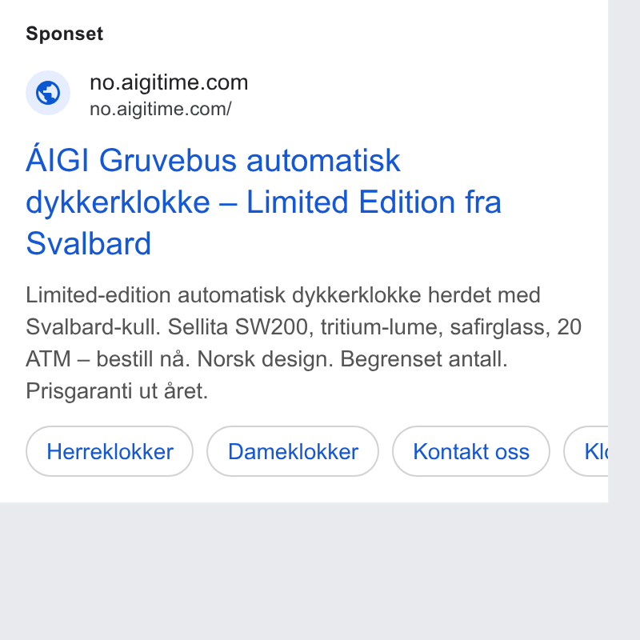Click the no.aigitime.com site name
The image size is (640, 640).
click(x=169, y=82)
